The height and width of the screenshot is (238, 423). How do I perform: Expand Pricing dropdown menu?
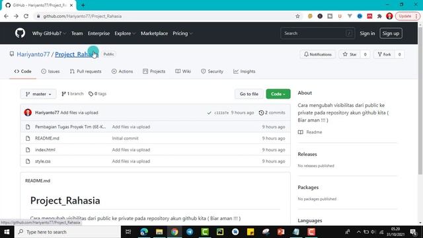pyautogui.click(x=182, y=34)
